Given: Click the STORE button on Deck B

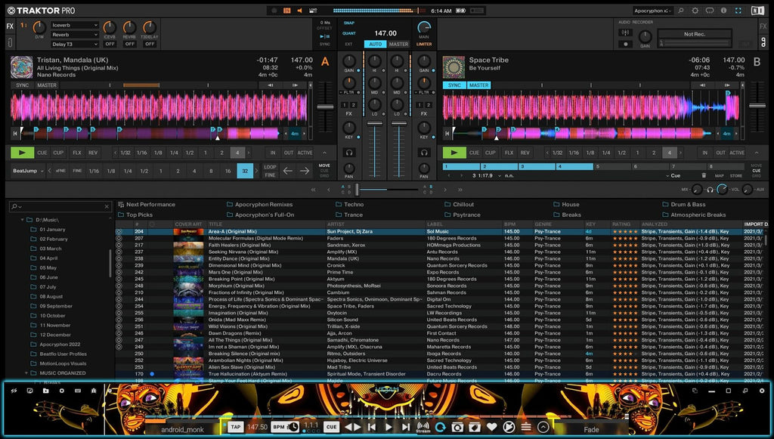Looking at the screenshot, I should (735, 175).
